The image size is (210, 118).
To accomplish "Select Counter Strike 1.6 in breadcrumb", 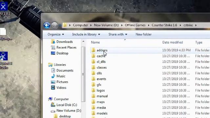I will [164, 25].
